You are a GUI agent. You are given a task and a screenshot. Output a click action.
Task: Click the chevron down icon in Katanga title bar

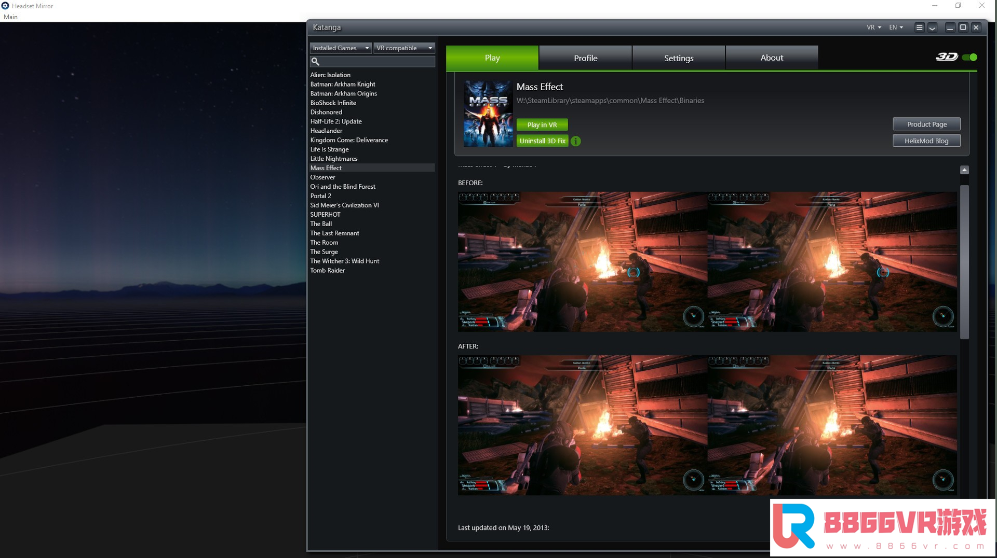click(932, 27)
